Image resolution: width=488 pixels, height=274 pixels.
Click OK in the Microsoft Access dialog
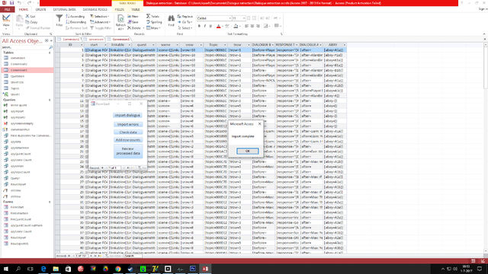(x=247, y=151)
